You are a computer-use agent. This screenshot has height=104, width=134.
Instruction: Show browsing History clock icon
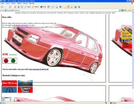point(49,7)
